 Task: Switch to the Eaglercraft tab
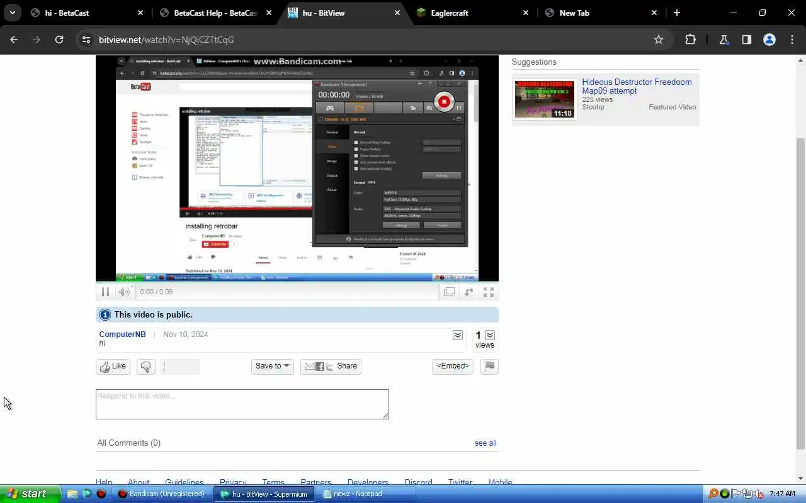[472, 13]
